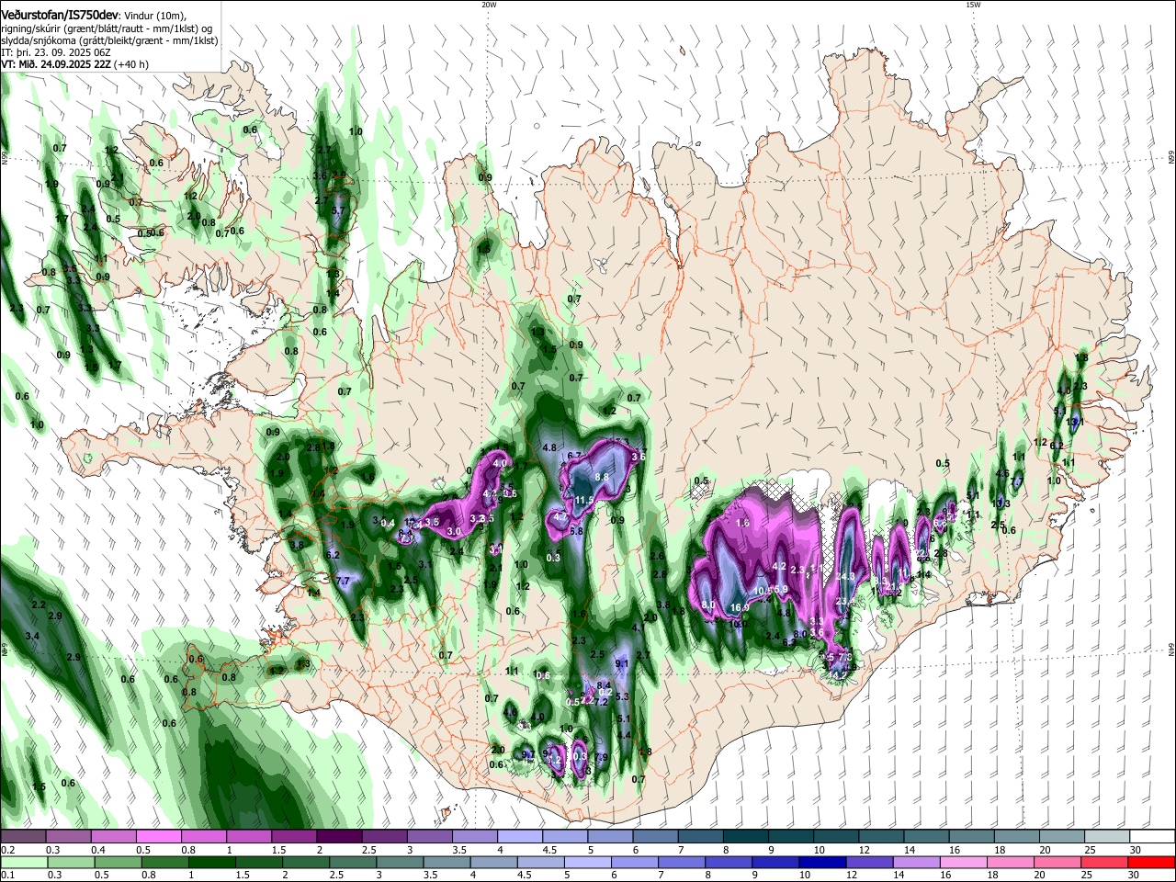This screenshot has height=882, width=1176.
Task: Pick the bright pink snow-scale swatch labeled 0.5
Action: (158, 836)
